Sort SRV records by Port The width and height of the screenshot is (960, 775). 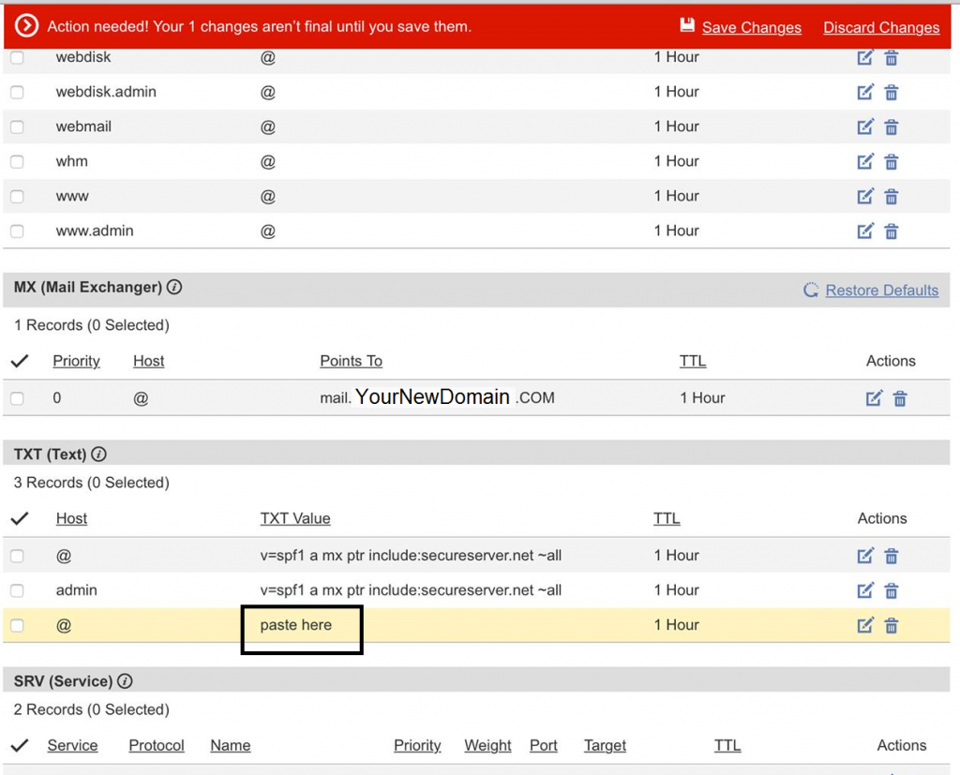[x=544, y=746]
